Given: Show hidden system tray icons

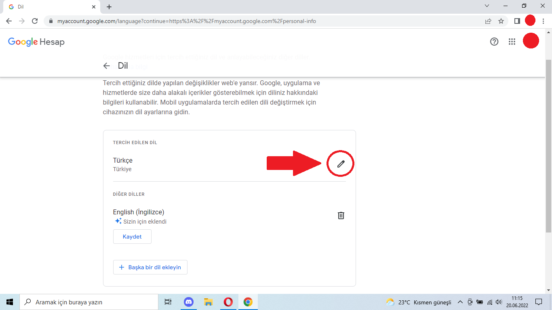Looking at the screenshot, I should click(460, 302).
